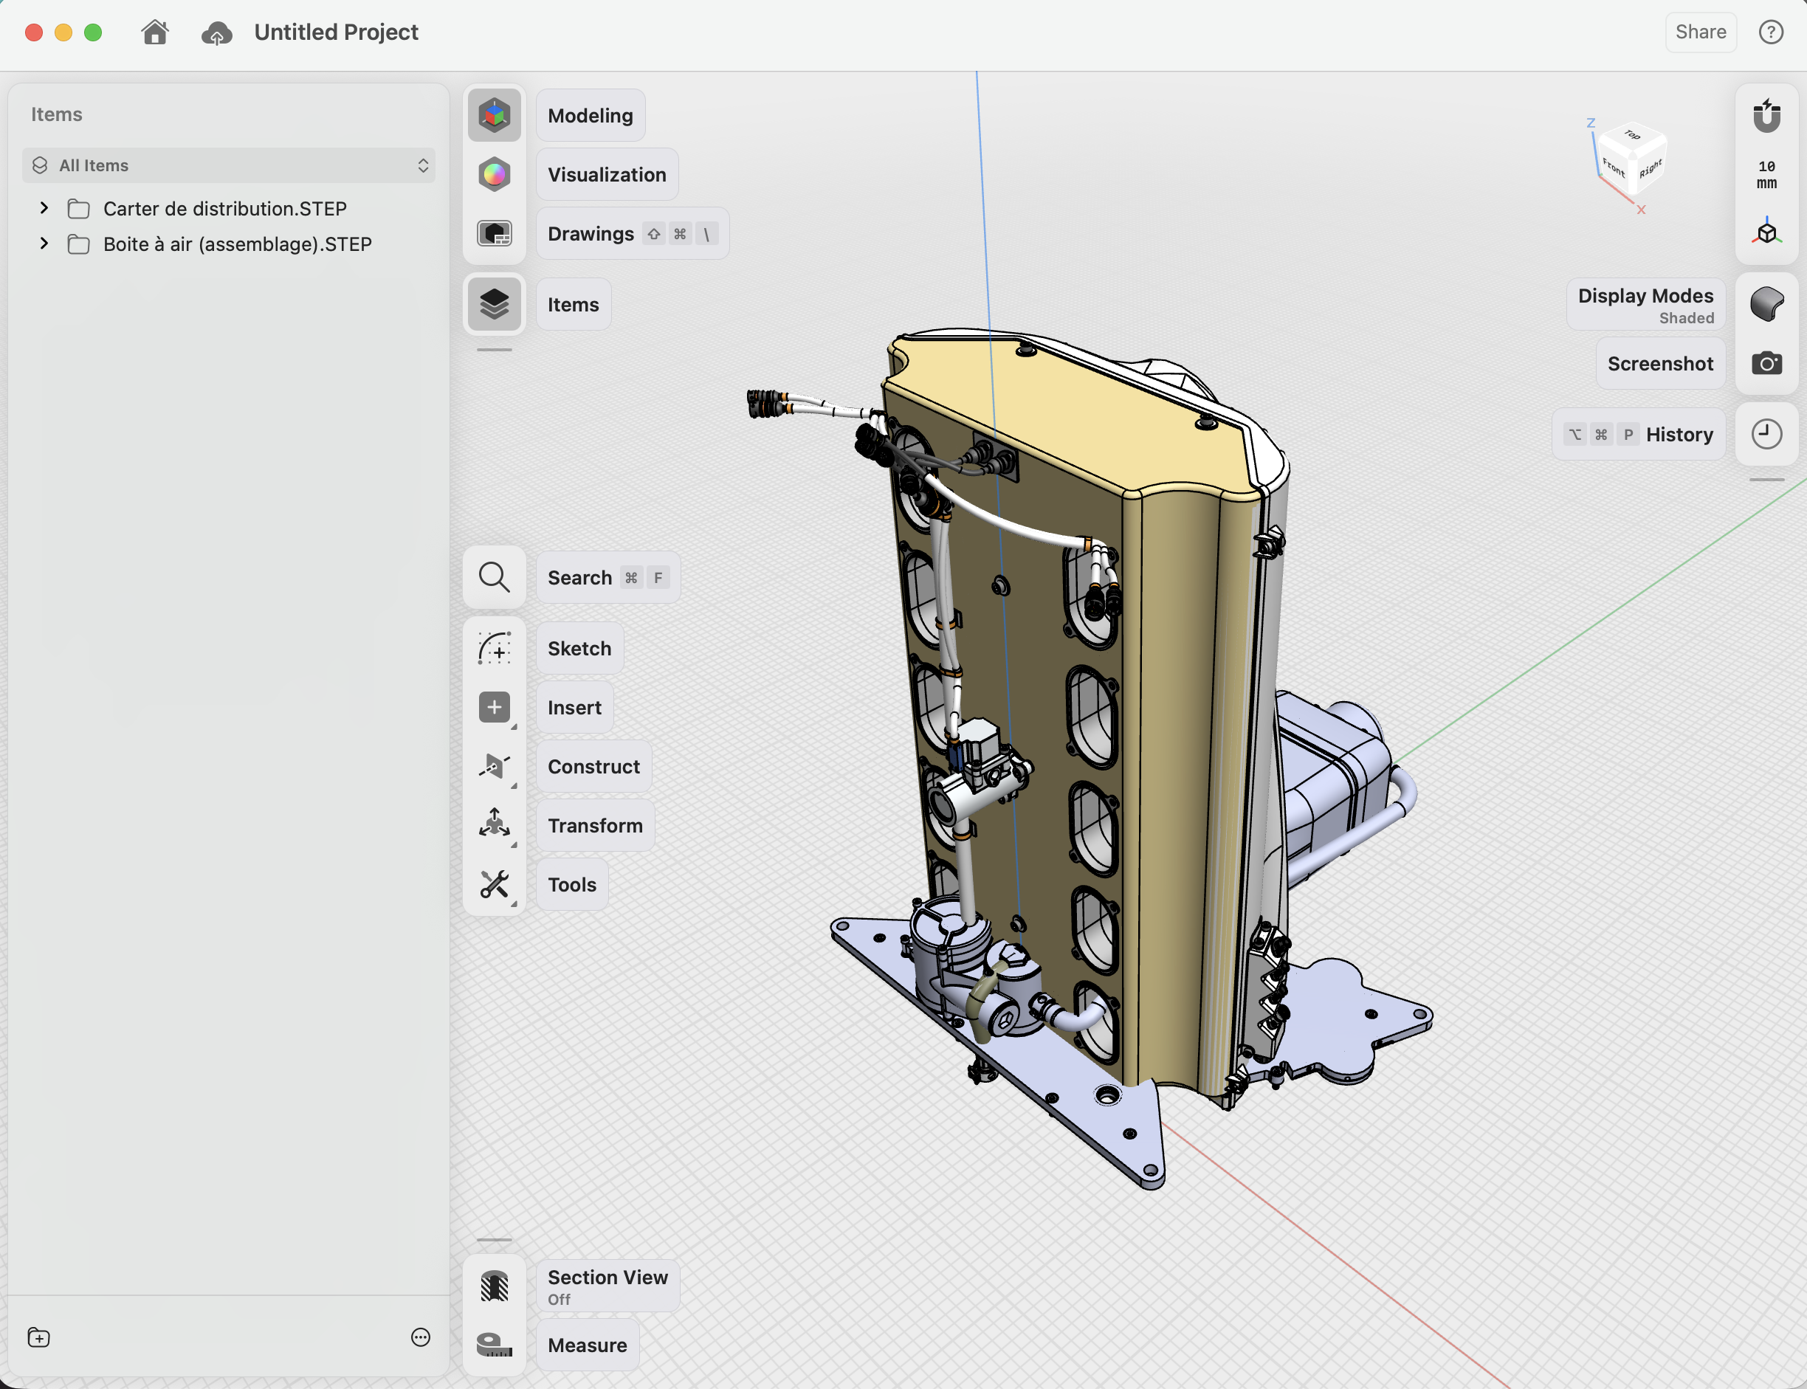
Task: Open the Visualization color sphere icon
Action: click(x=494, y=174)
